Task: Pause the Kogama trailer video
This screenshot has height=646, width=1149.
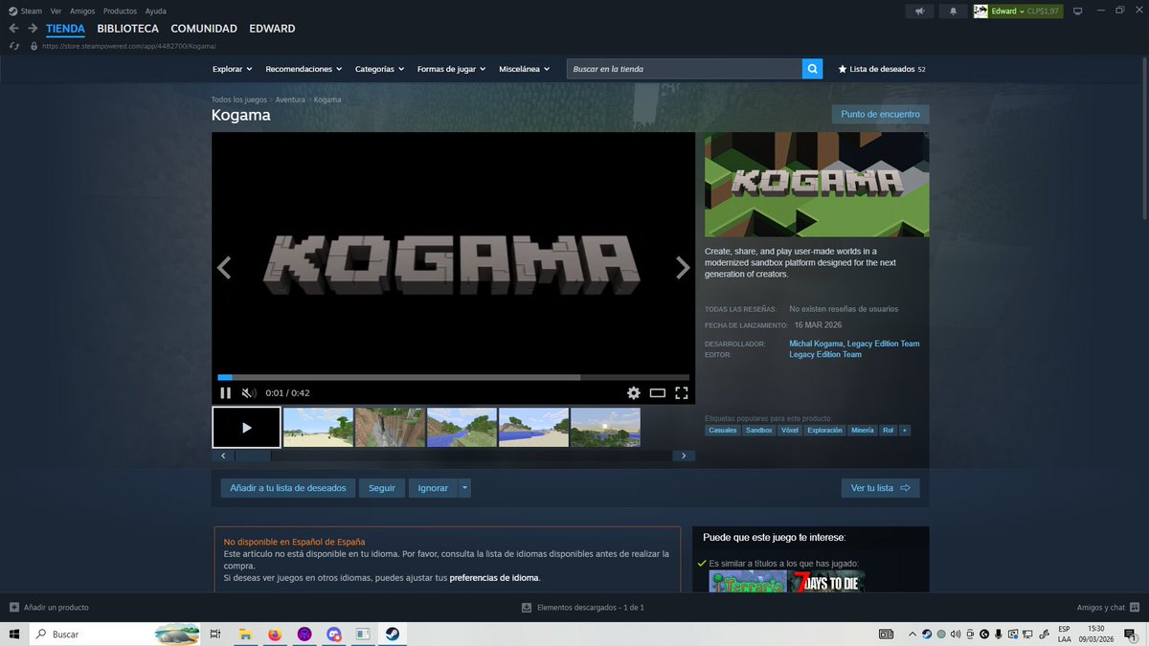Action: coord(226,392)
